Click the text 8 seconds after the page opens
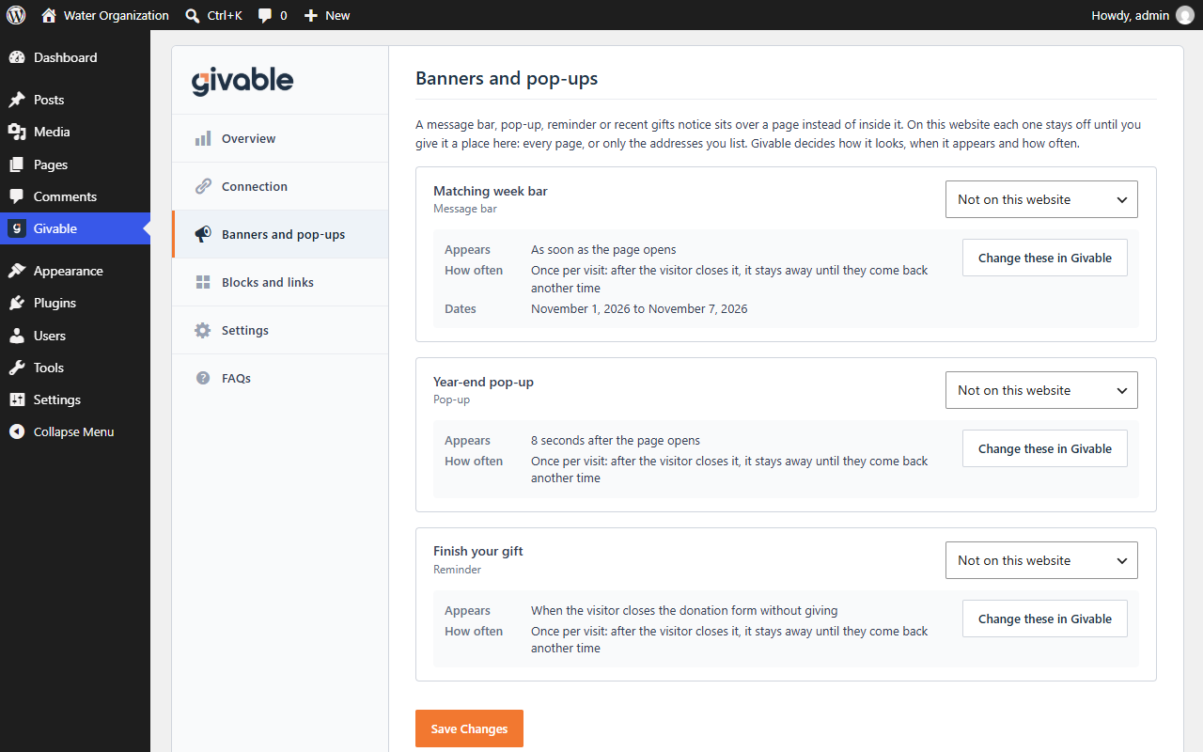This screenshot has height=752, width=1203. (616, 440)
